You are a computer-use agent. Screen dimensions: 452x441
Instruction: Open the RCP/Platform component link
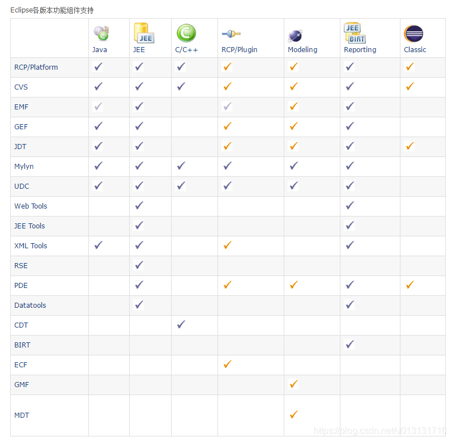point(36,67)
